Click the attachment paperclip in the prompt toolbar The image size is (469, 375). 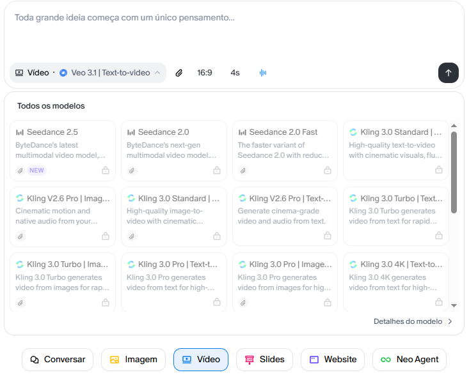(179, 73)
